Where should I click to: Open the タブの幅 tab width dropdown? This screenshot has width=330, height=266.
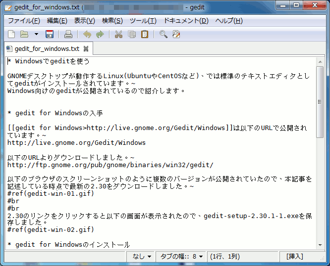coord(181,257)
